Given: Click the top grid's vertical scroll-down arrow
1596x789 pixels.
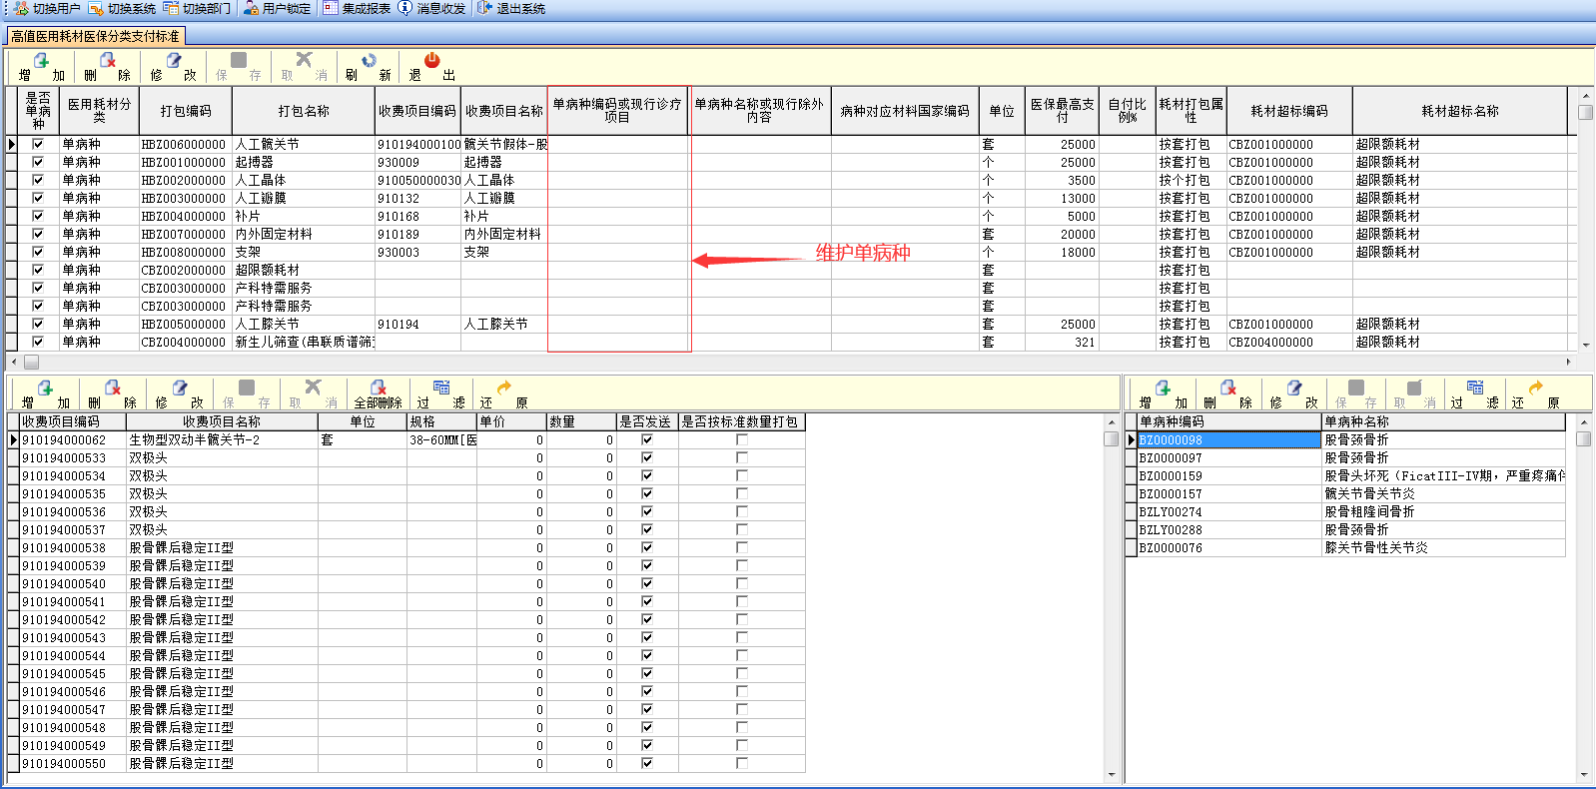Looking at the screenshot, I should [x=1585, y=345].
